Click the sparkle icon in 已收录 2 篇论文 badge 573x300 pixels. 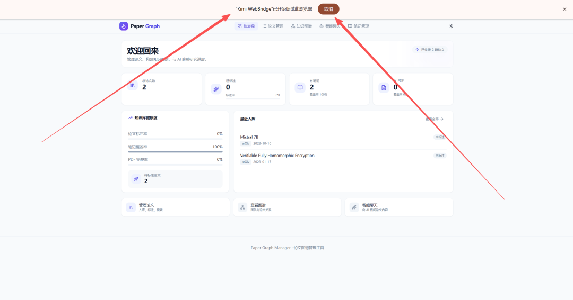(417, 50)
